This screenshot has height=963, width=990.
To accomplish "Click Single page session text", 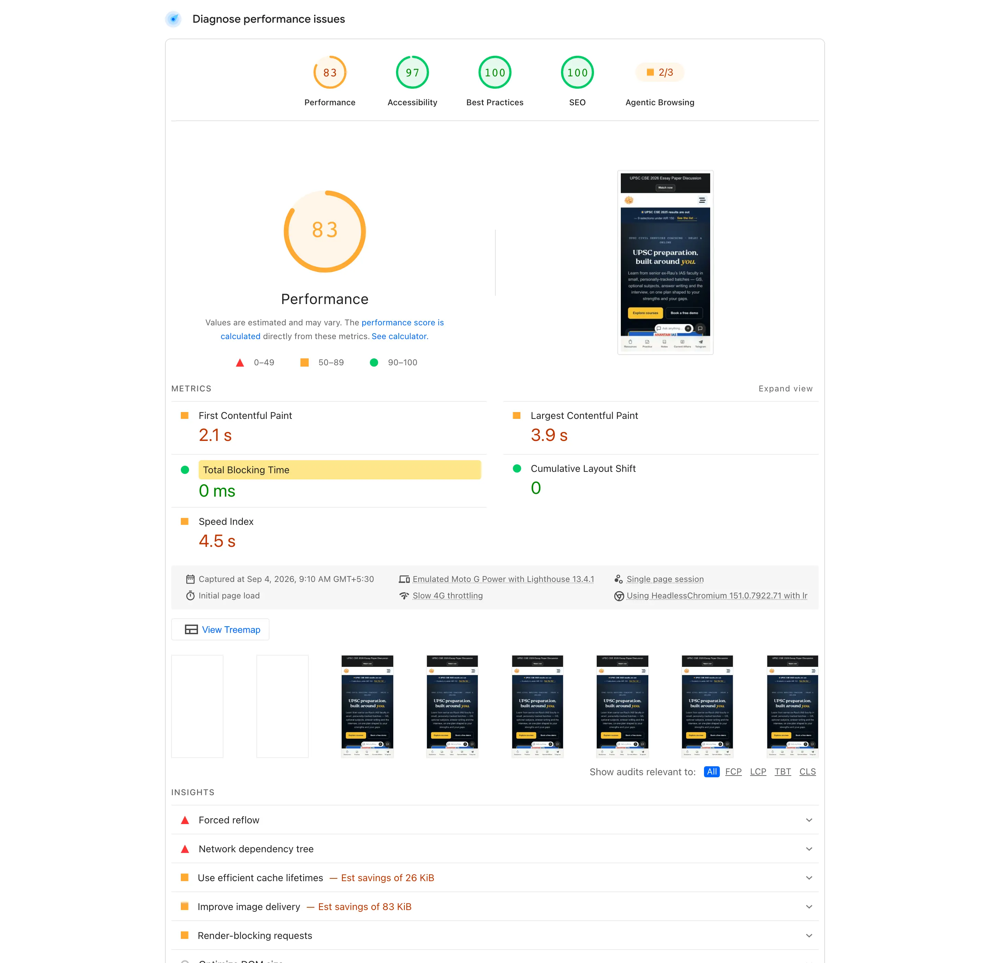I will coord(665,579).
